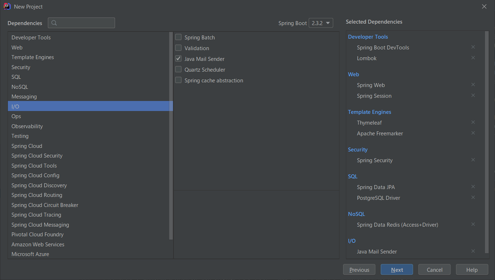Screen dimensions: 495x280
Task: Click the IntelliJ icon in the title bar
Action: click(7, 6)
